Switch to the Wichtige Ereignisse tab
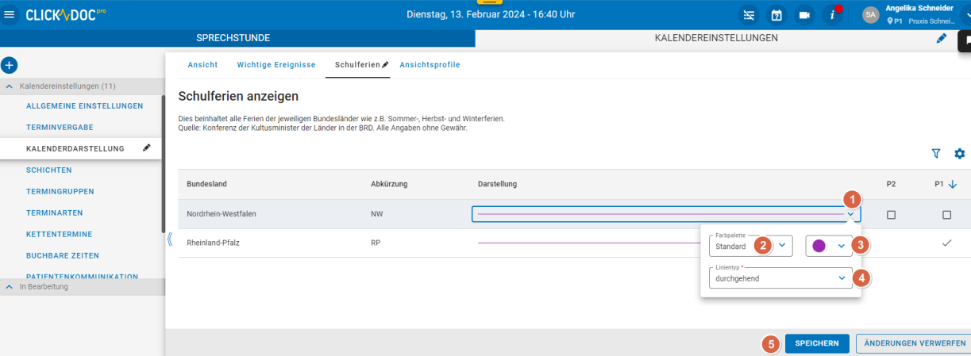The height and width of the screenshot is (356, 971). pos(276,65)
